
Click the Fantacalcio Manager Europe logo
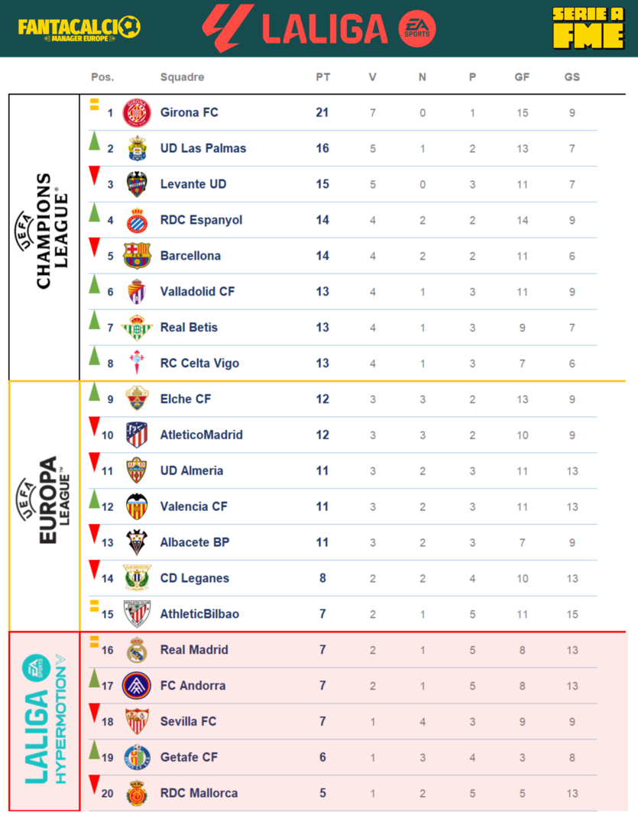pyautogui.click(x=79, y=28)
